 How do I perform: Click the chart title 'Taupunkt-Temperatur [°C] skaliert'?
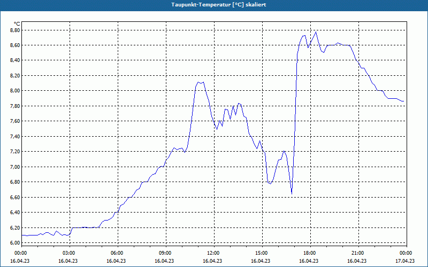[219, 5]
